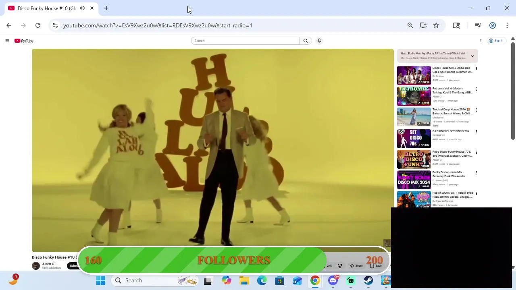The width and height of the screenshot is (516, 290).
Task: Dislike the video with thumbs-down icon
Action: coord(340,266)
